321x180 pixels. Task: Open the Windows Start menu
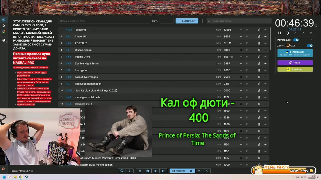tap(4, 177)
